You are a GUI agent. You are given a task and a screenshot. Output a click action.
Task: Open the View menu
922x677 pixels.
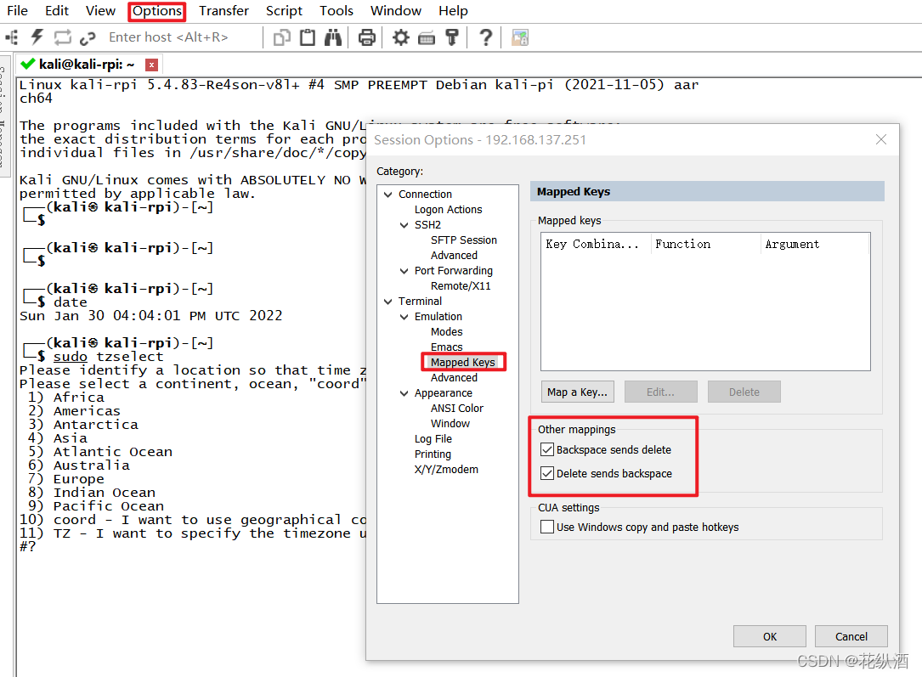click(x=100, y=10)
